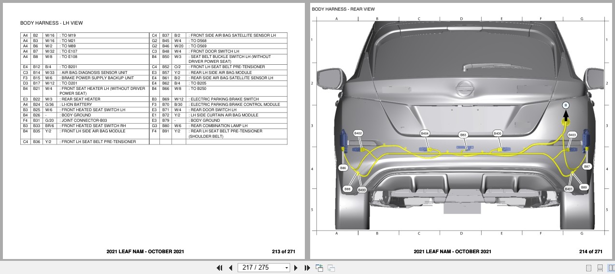This screenshot has height=274, width=615.
Task: Click connector label B83 on the diagram
Action: (463, 135)
